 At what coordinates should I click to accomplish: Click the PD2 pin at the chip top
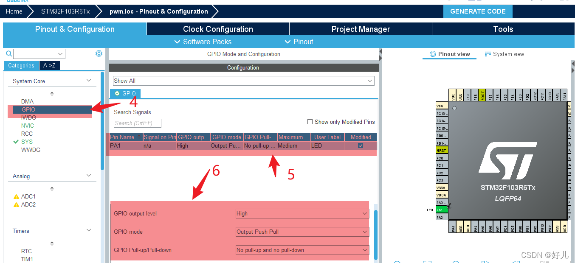point(527,95)
